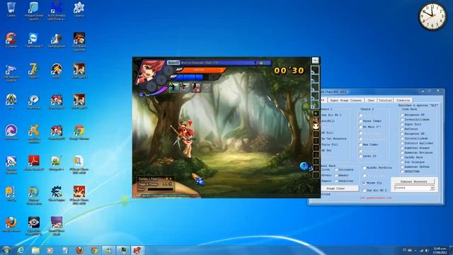This screenshot has width=453, height=255.
Task: Launch the PointBlank Launcher desktop icon
Action: pyautogui.click(x=79, y=41)
